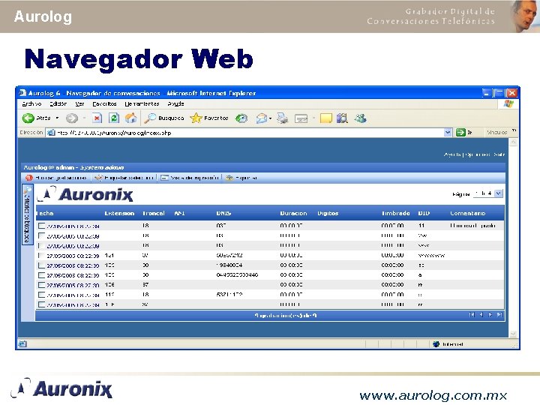Tick checkbox of row with extension 106

(x=42, y=285)
